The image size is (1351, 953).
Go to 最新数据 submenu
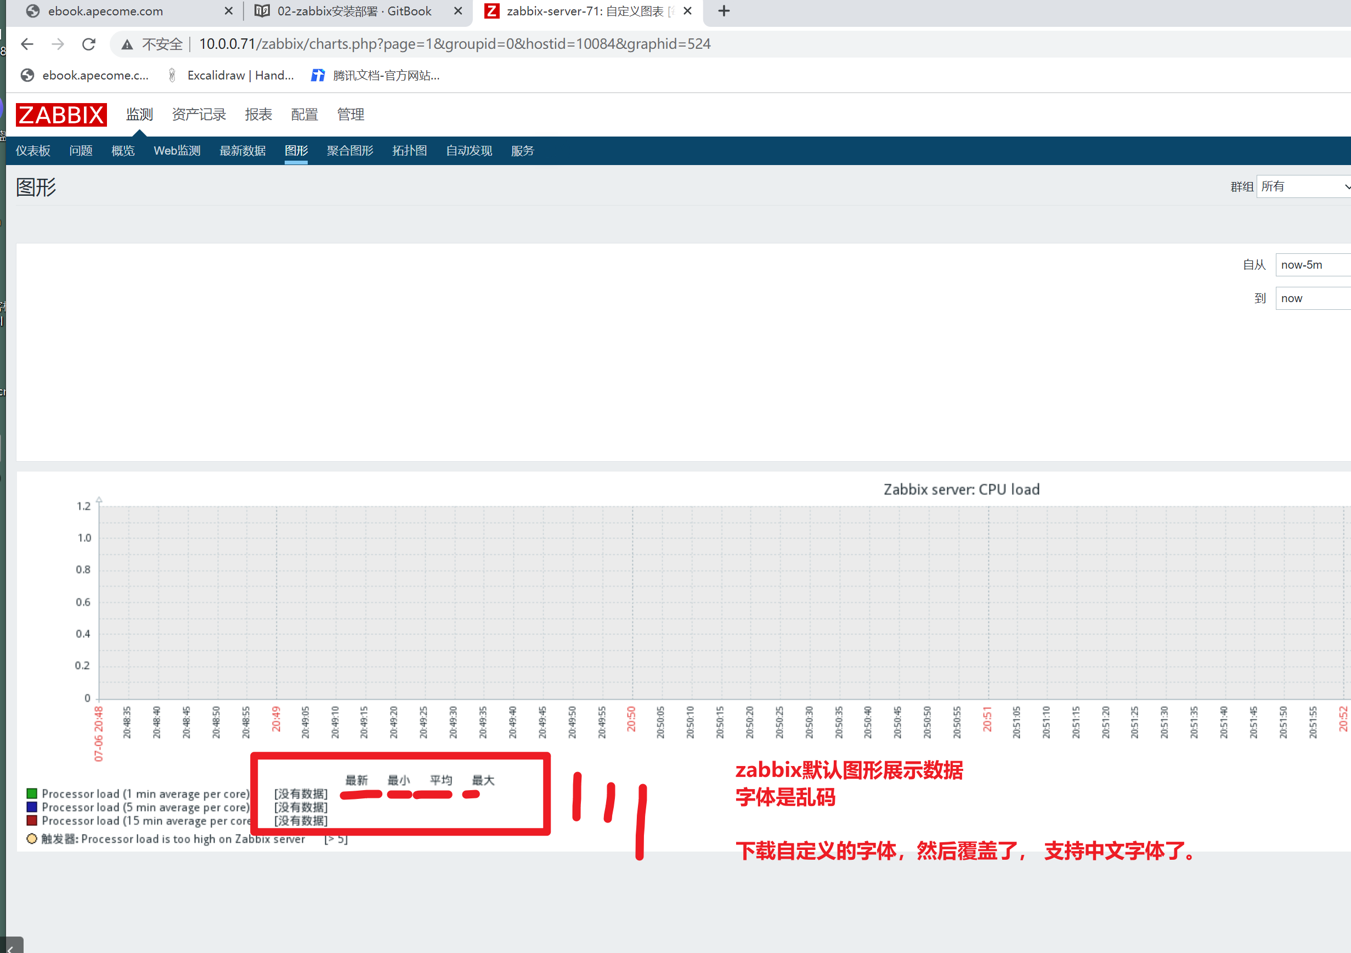click(242, 151)
